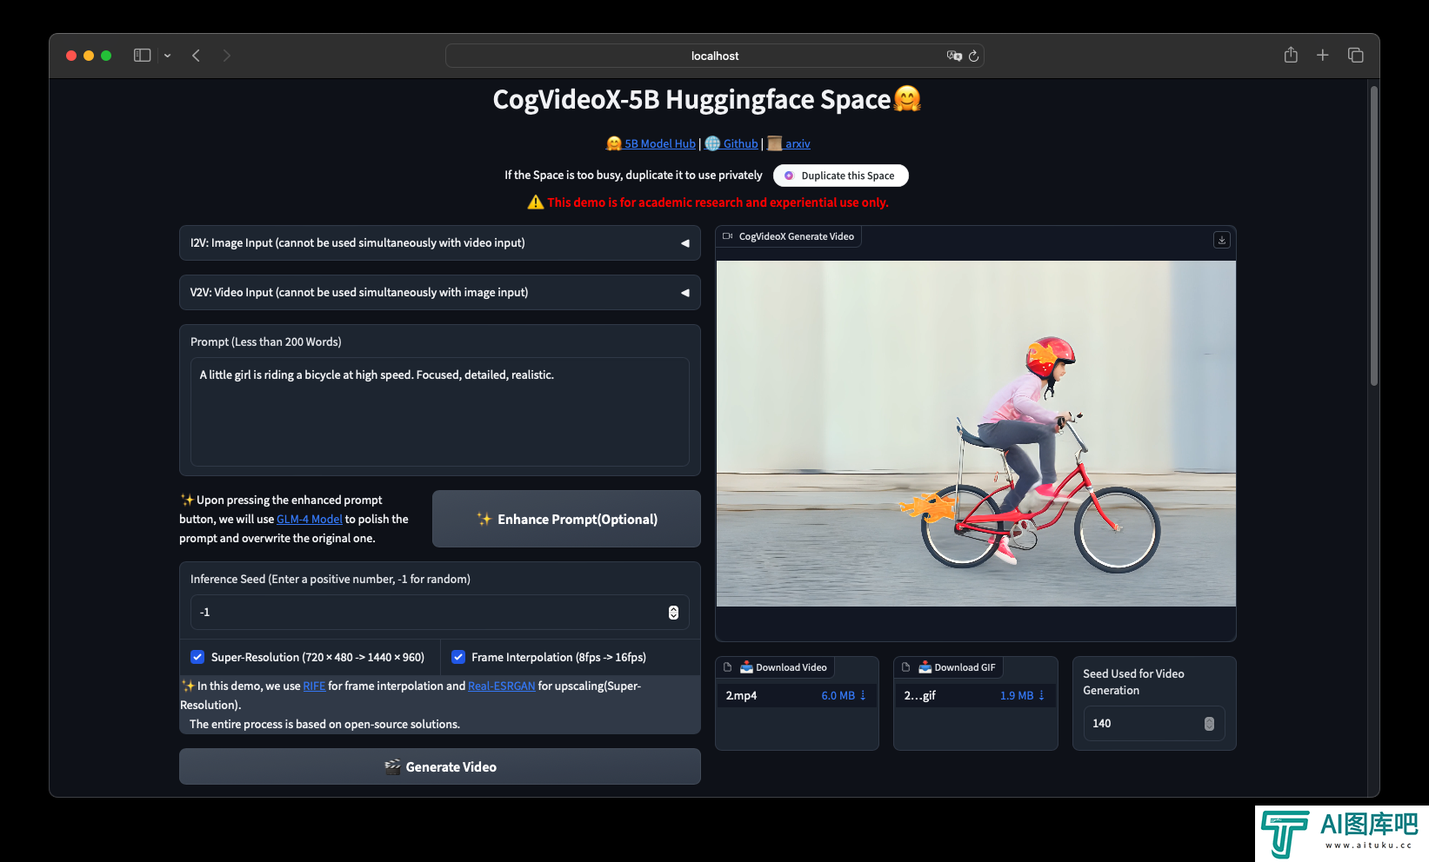The width and height of the screenshot is (1429, 862).
Task: Click the file icon on the Download Video label
Action: click(x=728, y=667)
